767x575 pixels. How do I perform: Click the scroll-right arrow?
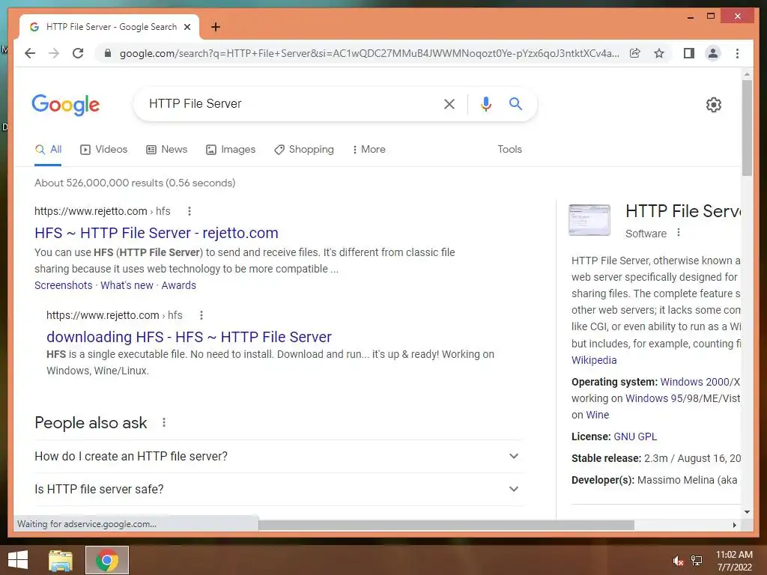734,525
